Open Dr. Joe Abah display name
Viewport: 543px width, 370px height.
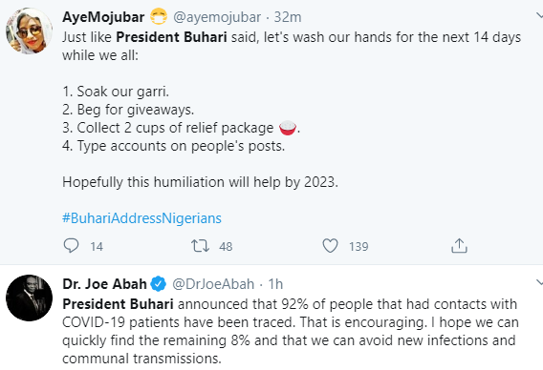(104, 284)
